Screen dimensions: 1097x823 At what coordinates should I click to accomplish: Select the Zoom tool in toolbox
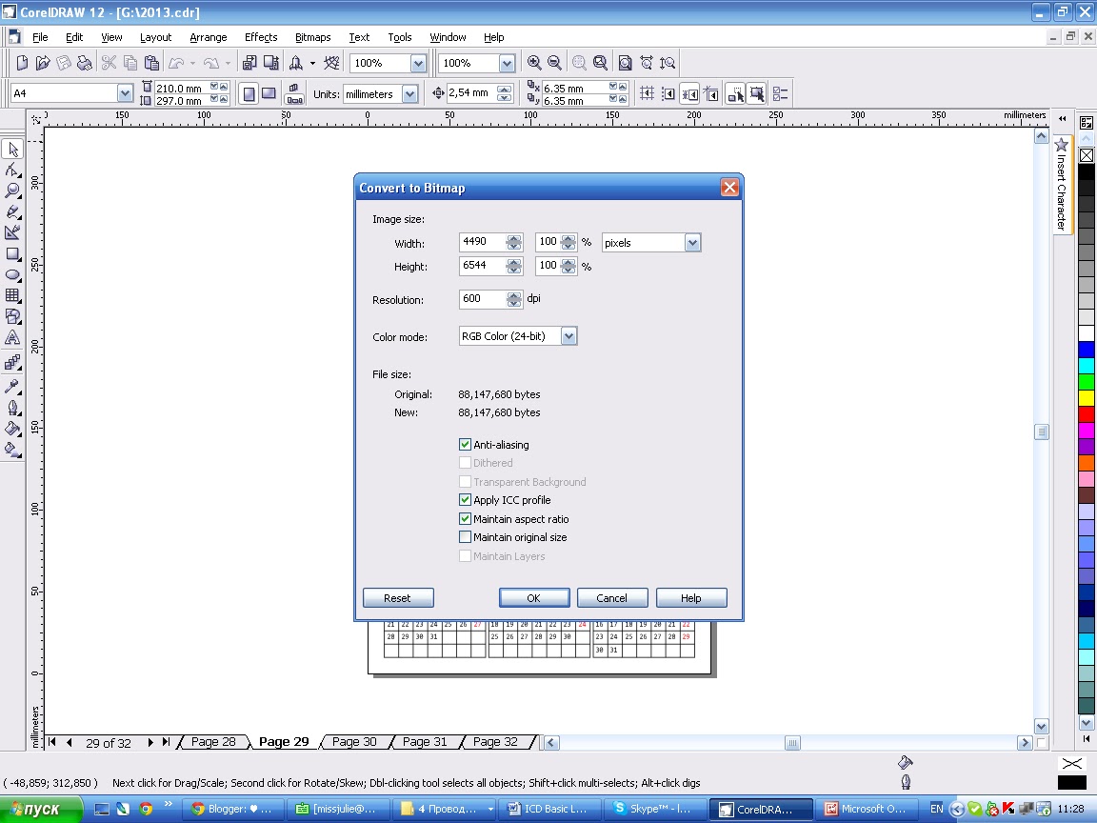pyautogui.click(x=12, y=191)
